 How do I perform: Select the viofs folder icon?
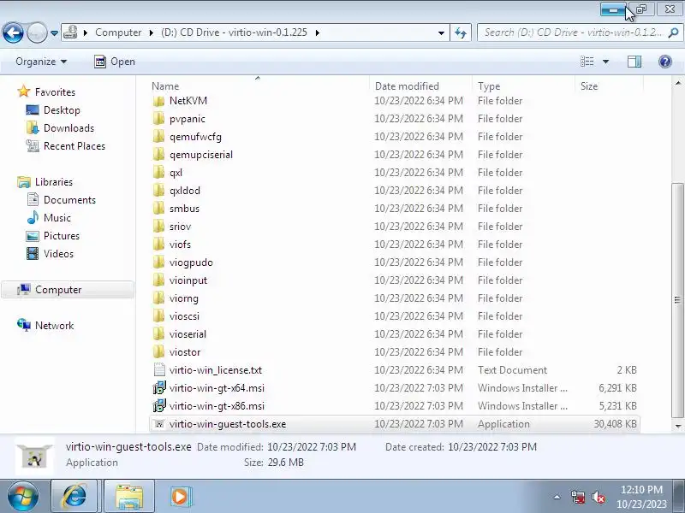click(159, 245)
